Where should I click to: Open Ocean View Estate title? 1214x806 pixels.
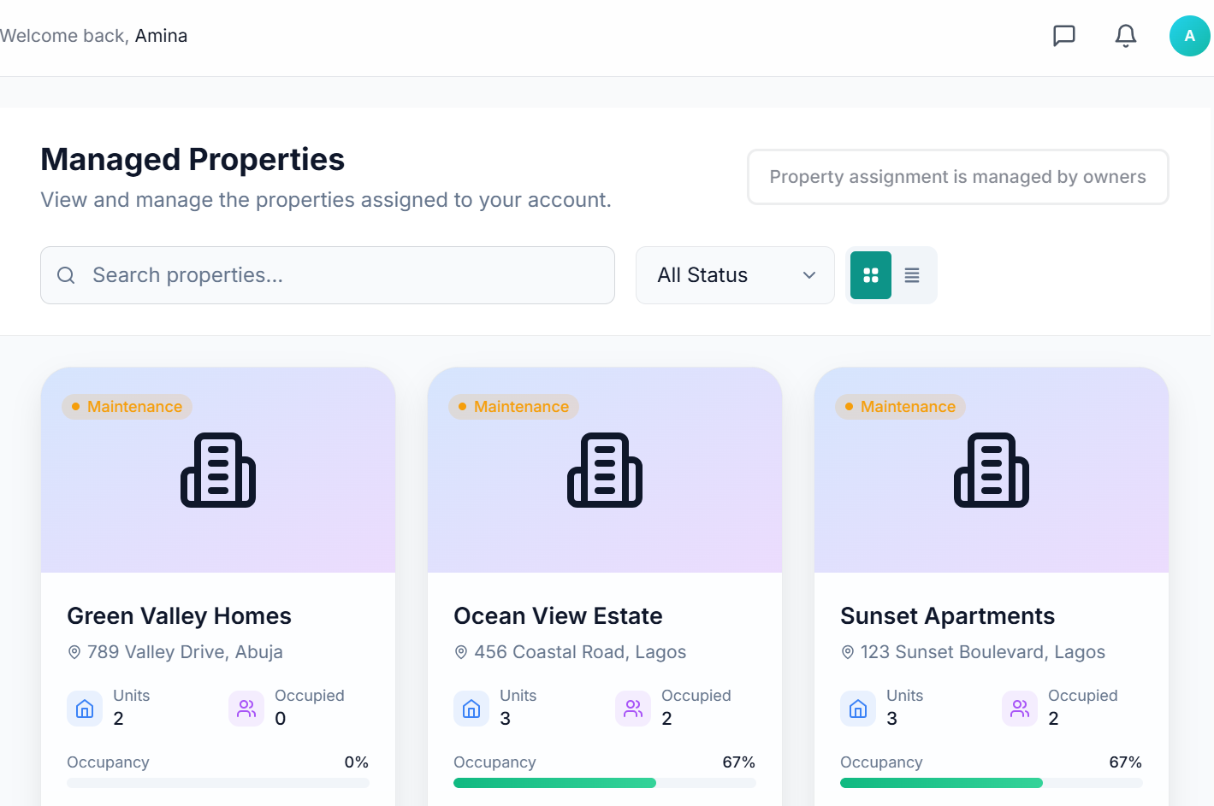(x=558, y=616)
